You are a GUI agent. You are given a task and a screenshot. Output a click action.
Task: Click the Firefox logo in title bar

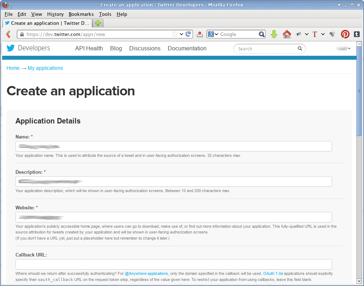(x=5, y=5)
